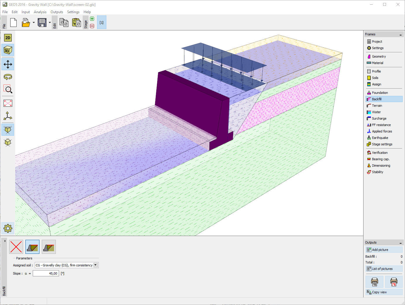Activate the rotate view tool
Image resolution: width=405 pixels, height=305 pixels.
point(8,77)
